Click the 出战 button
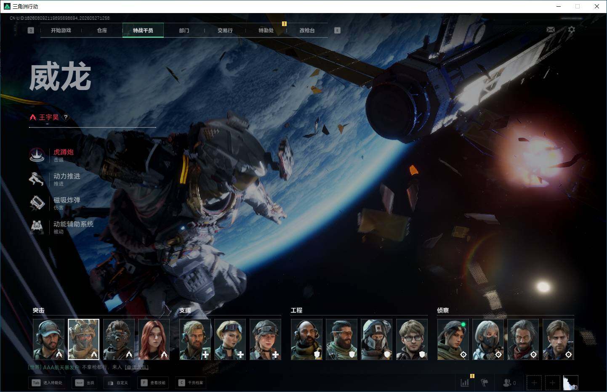The width and height of the screenshot is (607, 392). pyautogui.click(x=85, y=383)
